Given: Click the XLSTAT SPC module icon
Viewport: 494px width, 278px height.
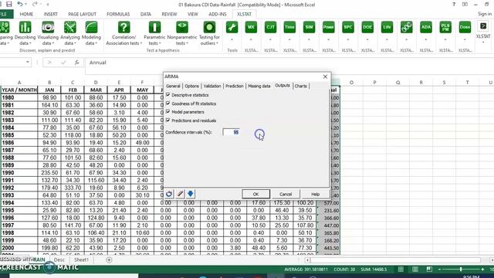Looking at the screenshot, I should 348,28.
